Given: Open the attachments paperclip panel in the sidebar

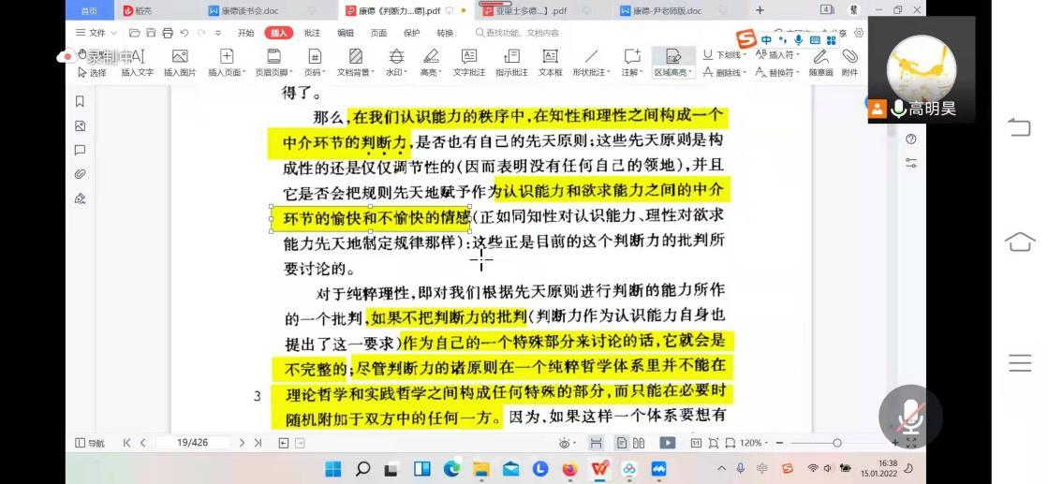Looking at the screenshot, I should click(80, 174).
